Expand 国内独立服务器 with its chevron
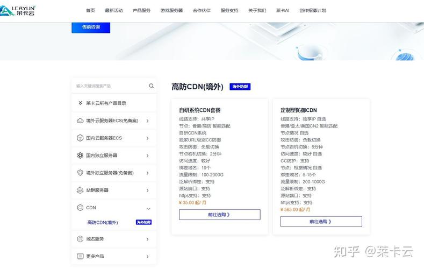424x269 pixels. pos(148,155)
